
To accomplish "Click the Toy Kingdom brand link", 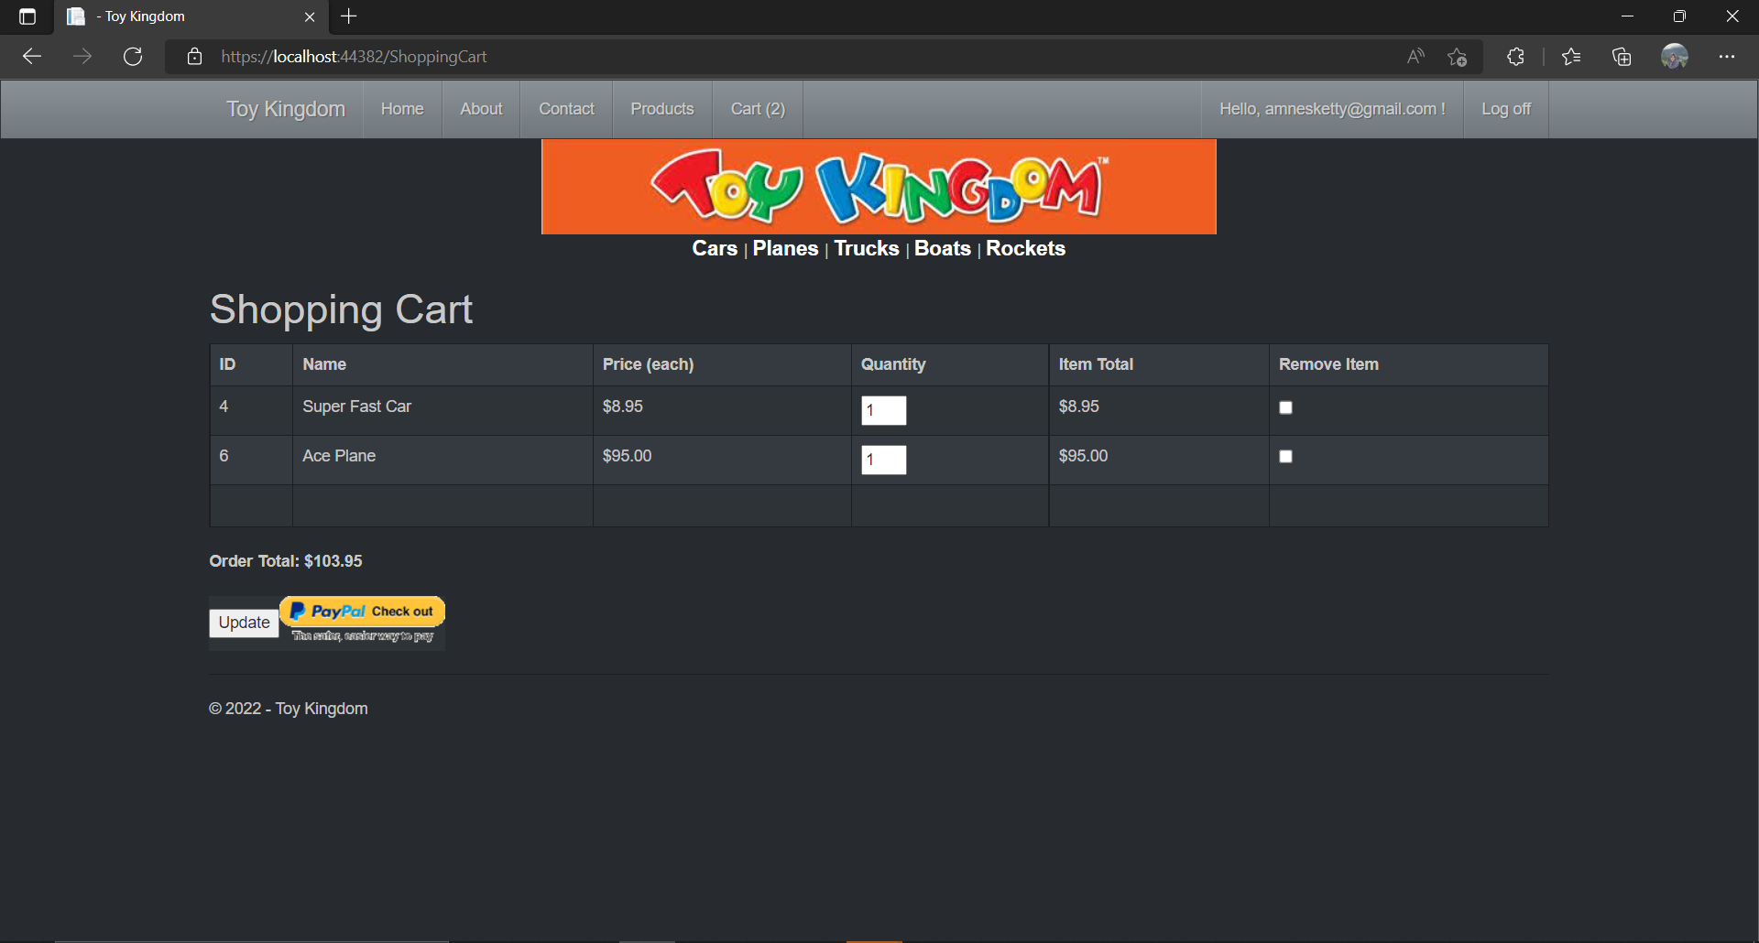I will (x=286, y=109).
